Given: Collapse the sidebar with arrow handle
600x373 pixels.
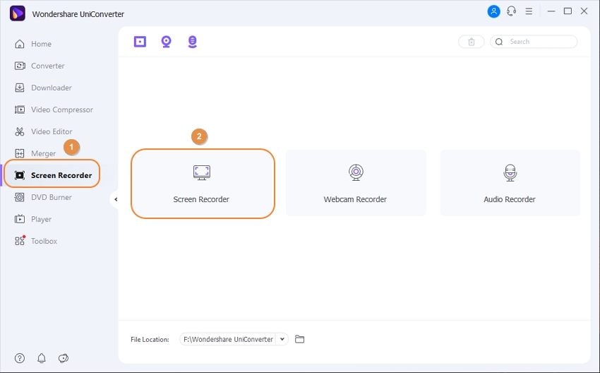Looking at the screenshot, I should pyautogui.click(x=116, y=199).
